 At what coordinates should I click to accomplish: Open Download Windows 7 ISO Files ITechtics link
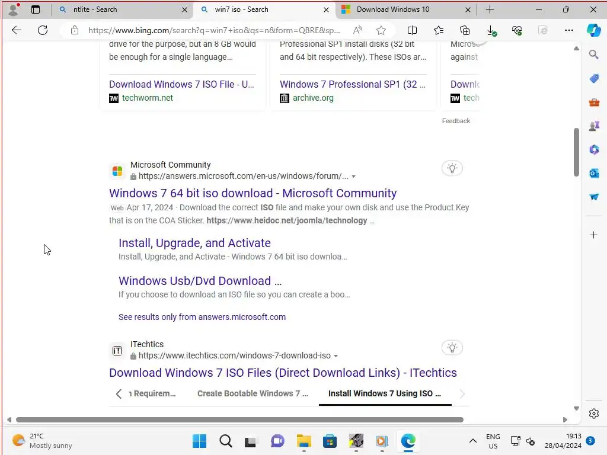coord(283,373)
